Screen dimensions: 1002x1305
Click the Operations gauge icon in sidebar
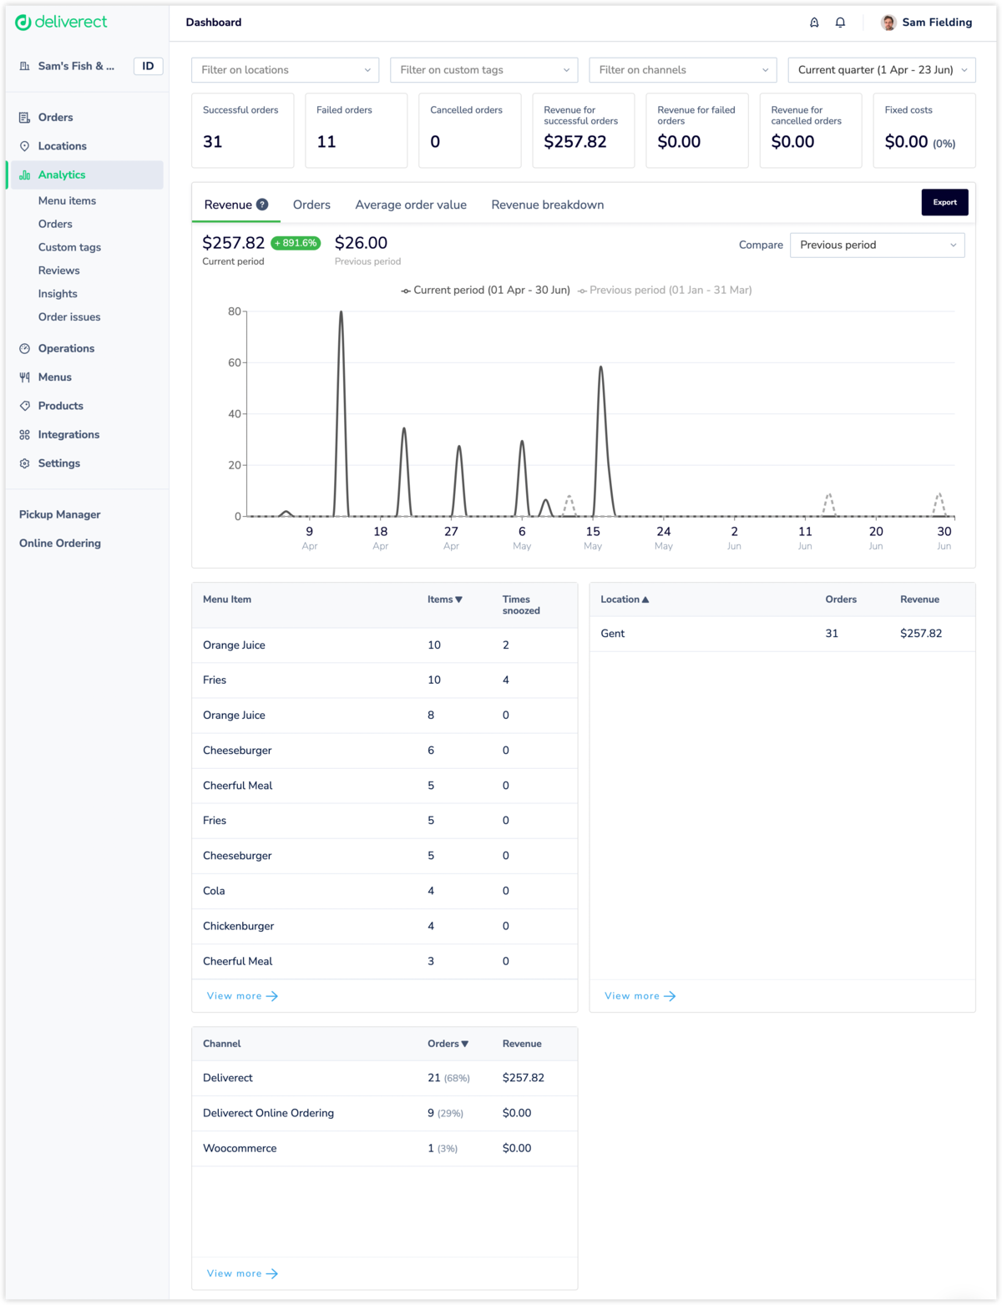click(x=25, y=349)
